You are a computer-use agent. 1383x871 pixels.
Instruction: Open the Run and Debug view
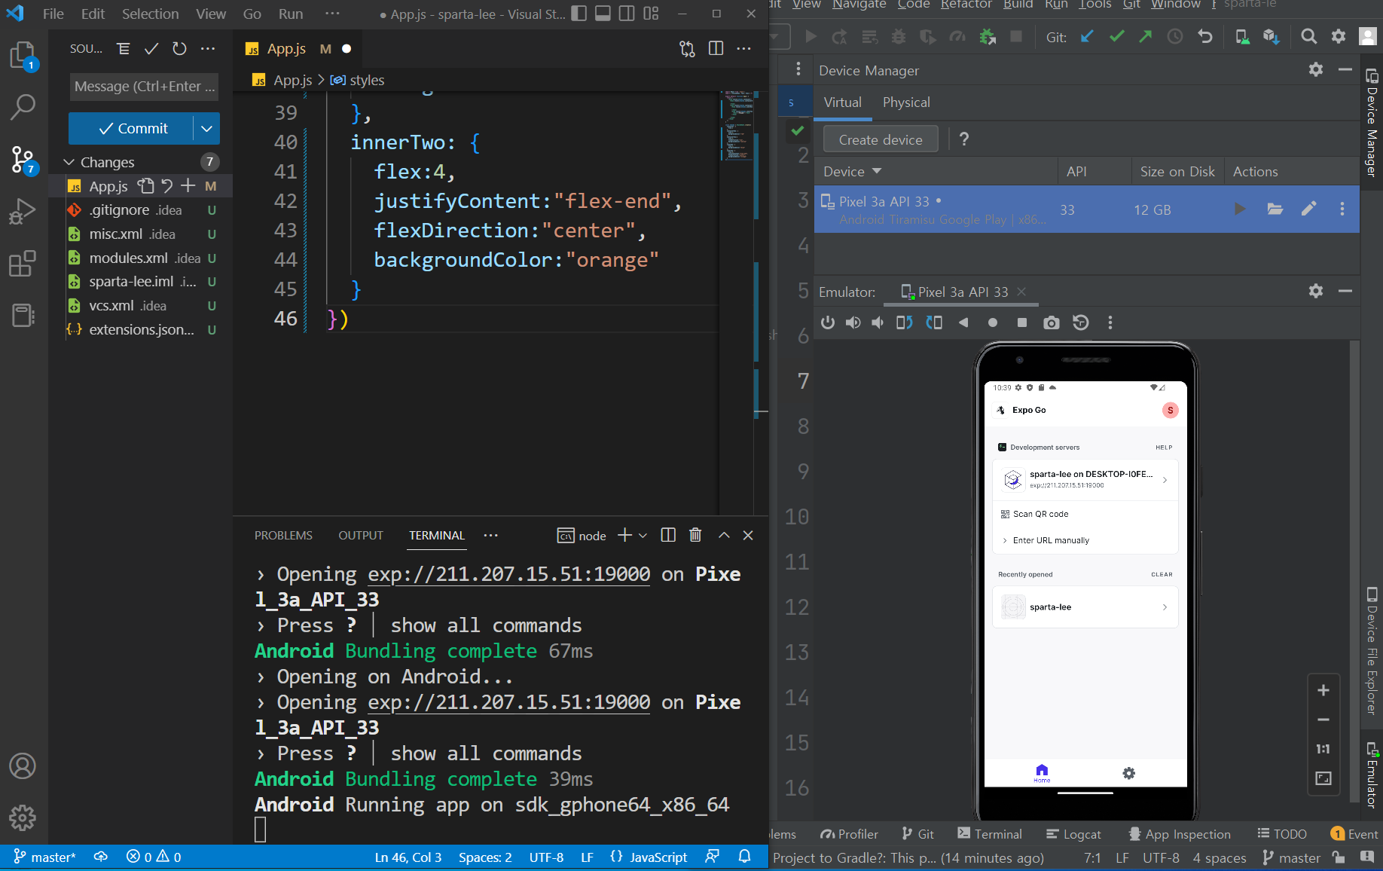pos(23,212)
